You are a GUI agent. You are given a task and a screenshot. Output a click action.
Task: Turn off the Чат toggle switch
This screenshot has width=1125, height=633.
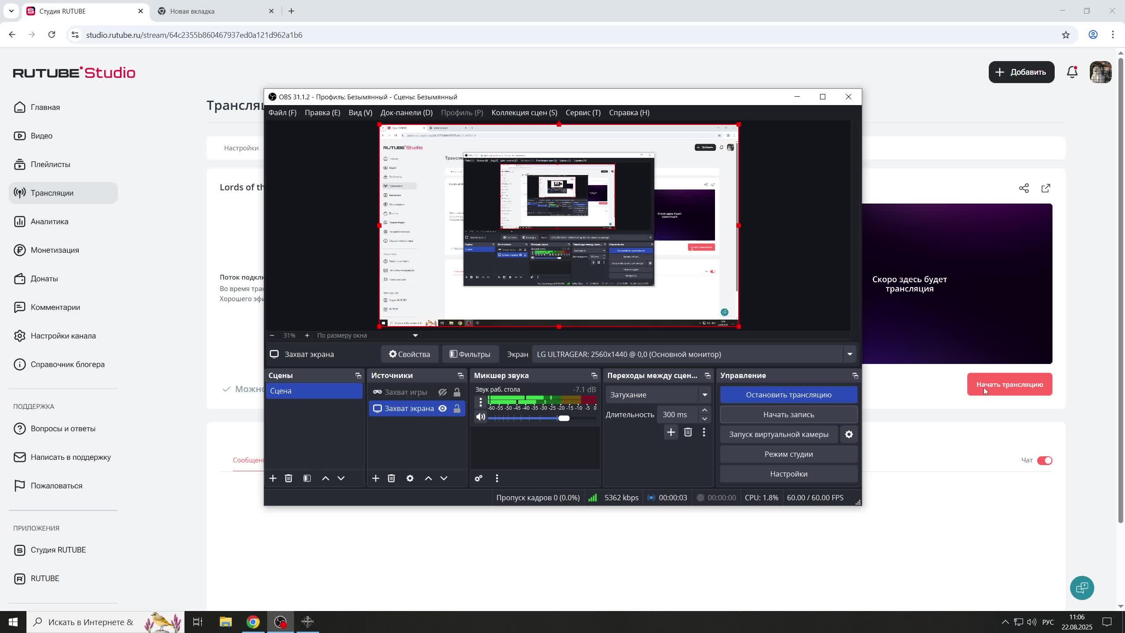[x=1044, y=460]
